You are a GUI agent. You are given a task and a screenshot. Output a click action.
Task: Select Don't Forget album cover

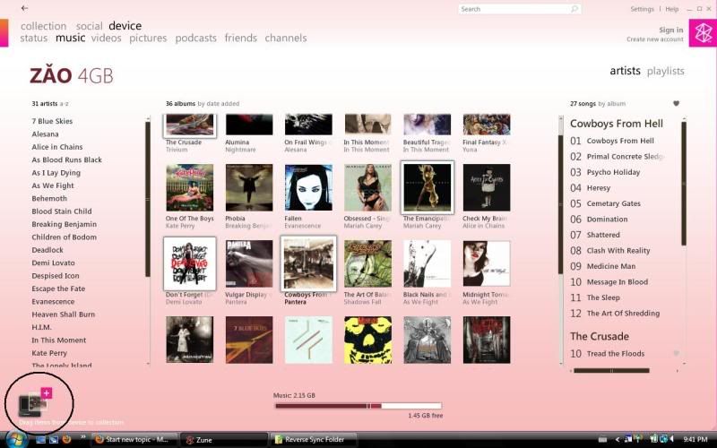[x=189, y=263]
